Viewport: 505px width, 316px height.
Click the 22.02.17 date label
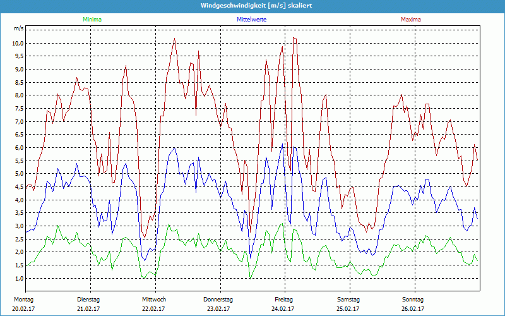tap(153, 309)
